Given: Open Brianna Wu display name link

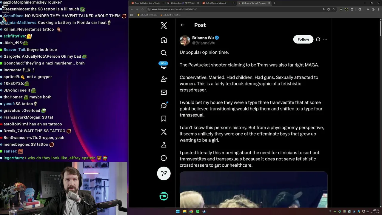Looking at the screenshot, I should click(203, 38).
